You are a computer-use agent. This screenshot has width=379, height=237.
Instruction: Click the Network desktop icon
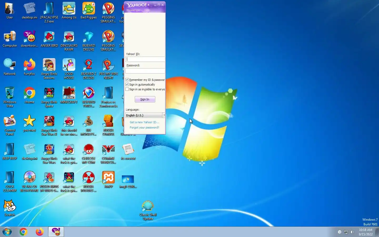point(10,67)
